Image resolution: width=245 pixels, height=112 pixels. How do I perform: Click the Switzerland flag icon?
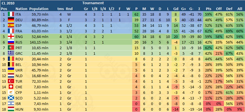[11, 87]
